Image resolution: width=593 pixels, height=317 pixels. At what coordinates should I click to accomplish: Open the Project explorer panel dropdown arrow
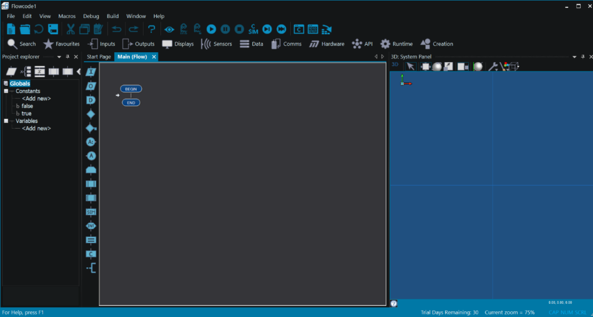coord(59,57)
